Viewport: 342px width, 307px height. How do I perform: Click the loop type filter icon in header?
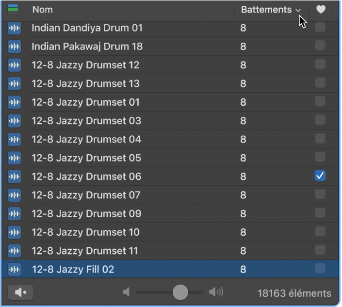pos(13,9)
